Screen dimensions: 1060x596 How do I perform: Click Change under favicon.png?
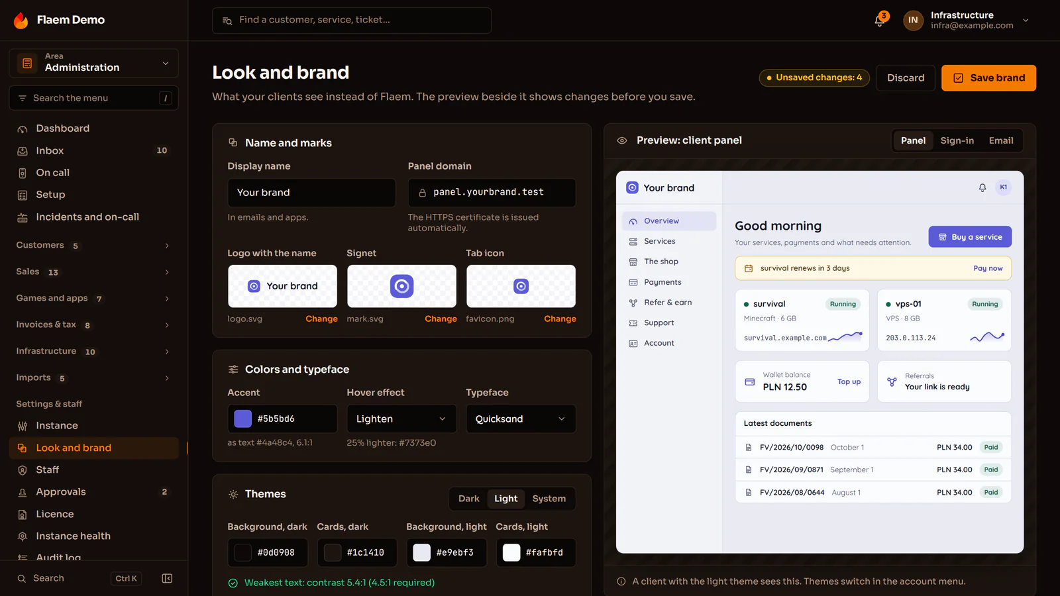click(560, 319)
